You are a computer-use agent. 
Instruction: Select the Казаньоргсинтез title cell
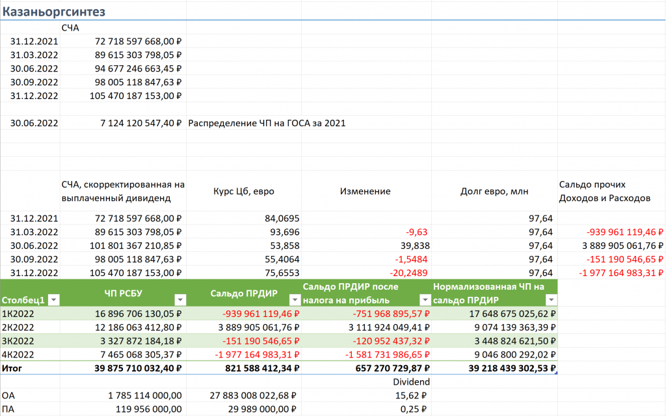(54, 12)
